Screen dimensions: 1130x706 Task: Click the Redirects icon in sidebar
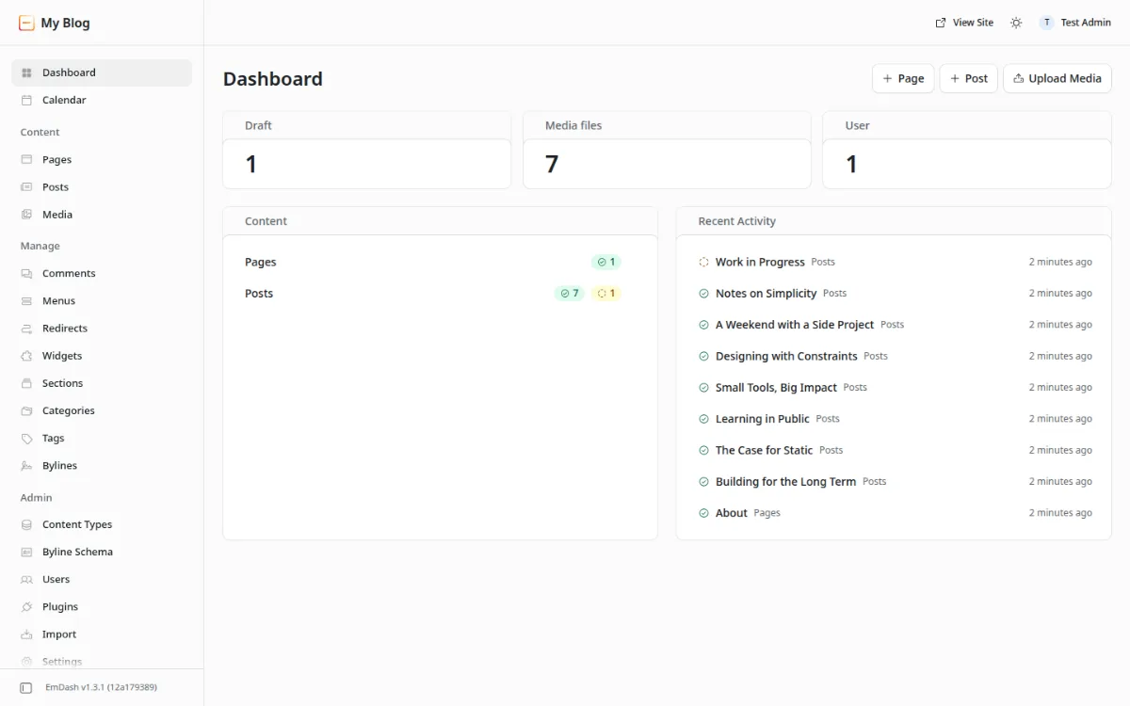point(26,329)
